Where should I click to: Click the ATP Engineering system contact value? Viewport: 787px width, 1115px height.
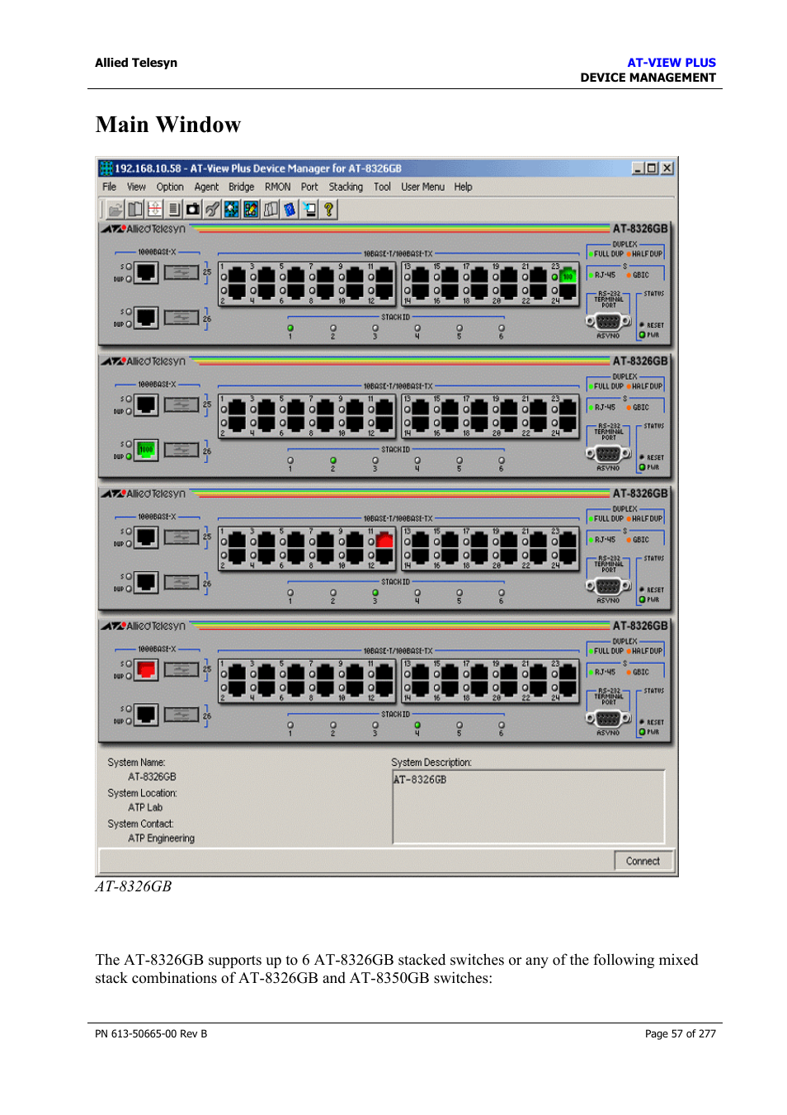(161, 839)
